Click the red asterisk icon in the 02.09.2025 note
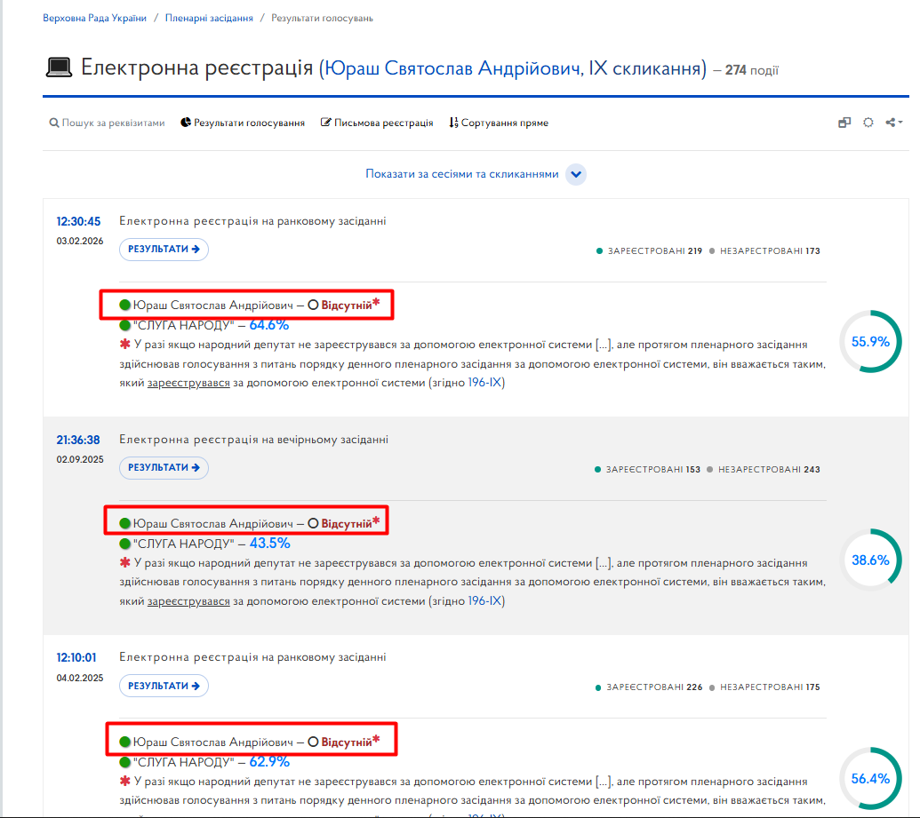920x818 pixels. pos(125,562)
